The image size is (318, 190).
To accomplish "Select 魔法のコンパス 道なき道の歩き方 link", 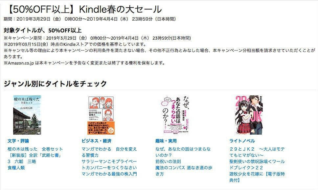I will point(184,171).
